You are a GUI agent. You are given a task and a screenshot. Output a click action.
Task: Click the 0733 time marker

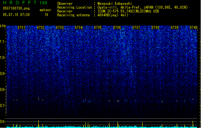pos(60,28)
